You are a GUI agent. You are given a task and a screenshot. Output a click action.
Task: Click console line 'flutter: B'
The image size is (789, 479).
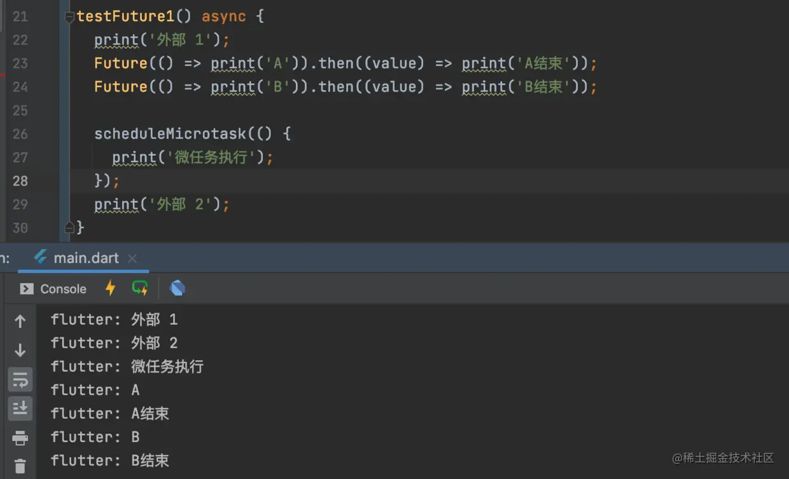(x=95, y=437)
